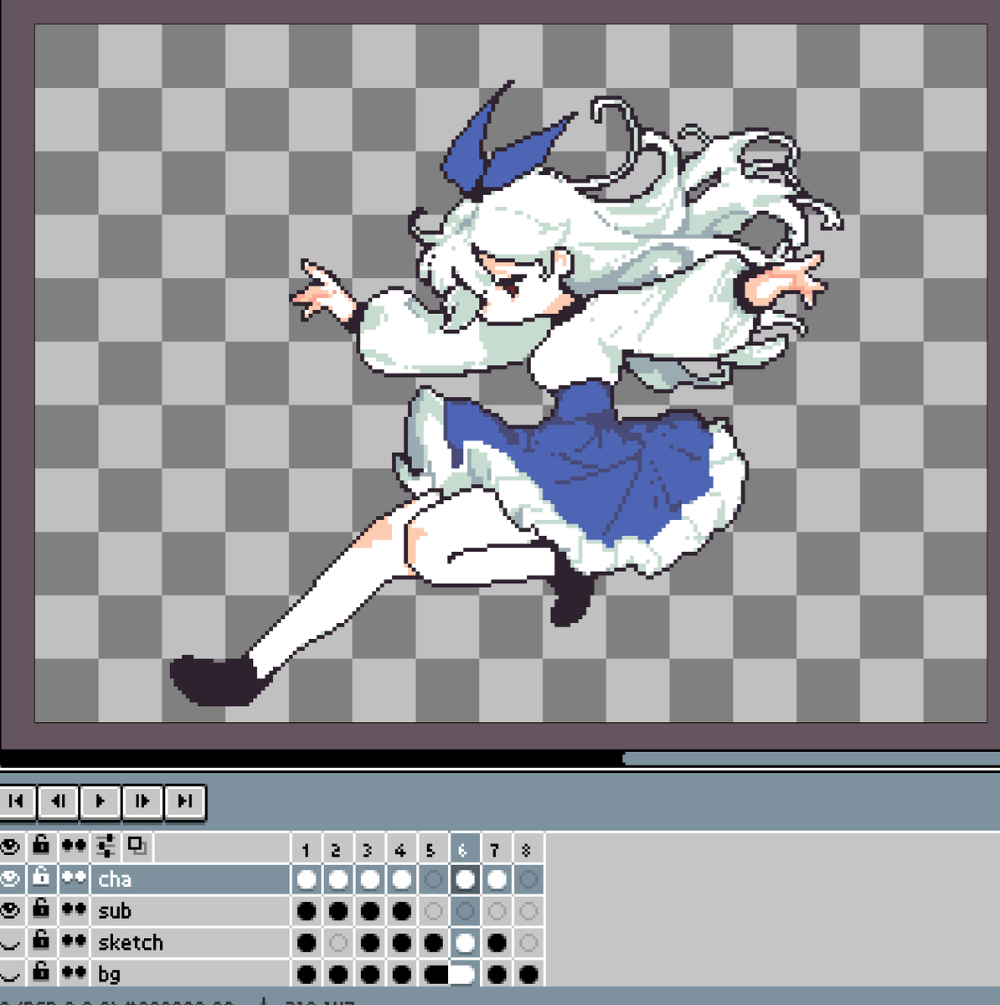The height and width of the screenshot is (1005, 1000).
Task: Select the sub layer name
Action: click(x=190, y=910)
